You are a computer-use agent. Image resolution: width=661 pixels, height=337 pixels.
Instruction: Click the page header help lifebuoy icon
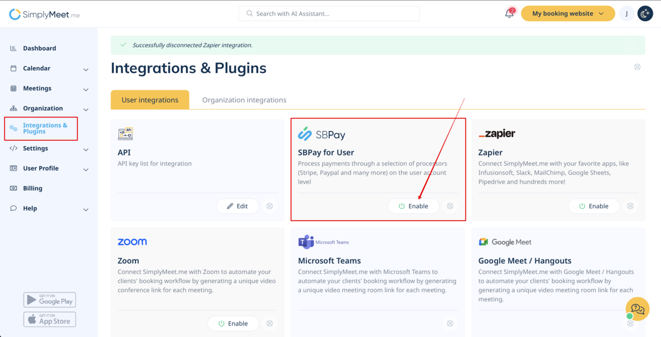tap(637, 67)
